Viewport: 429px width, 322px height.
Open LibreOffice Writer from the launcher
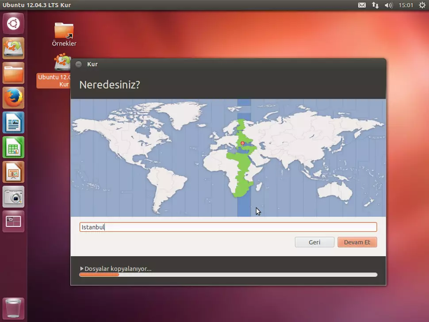[13, 123]
